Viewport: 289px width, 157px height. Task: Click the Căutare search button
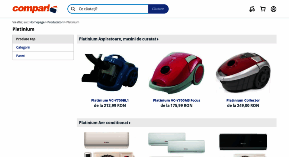coord(158,9)
